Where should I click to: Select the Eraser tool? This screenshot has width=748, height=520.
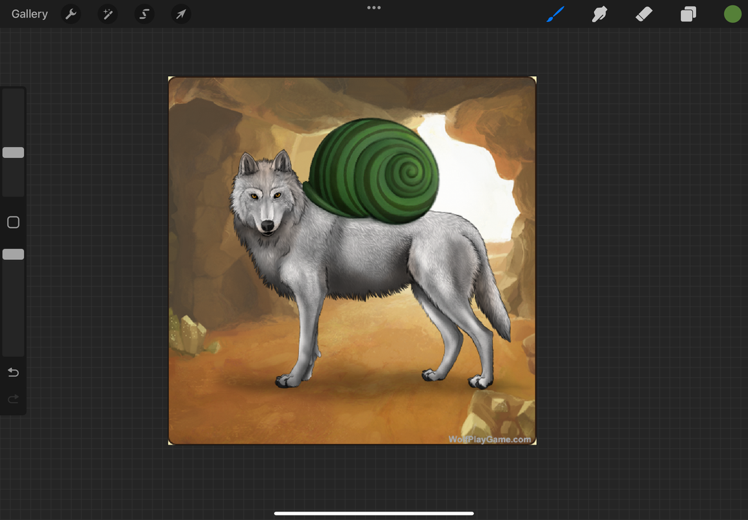click(643, 14)
